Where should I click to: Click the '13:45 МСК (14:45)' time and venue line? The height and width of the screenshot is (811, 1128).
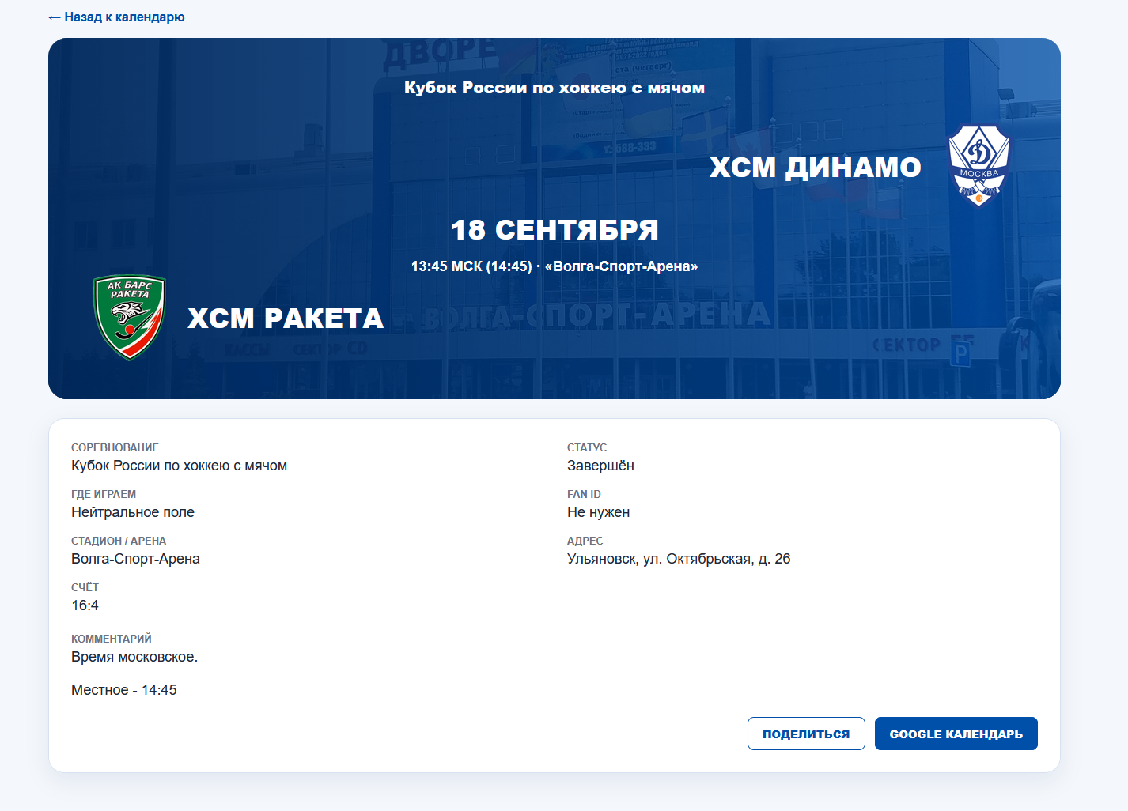click(555, 266)
